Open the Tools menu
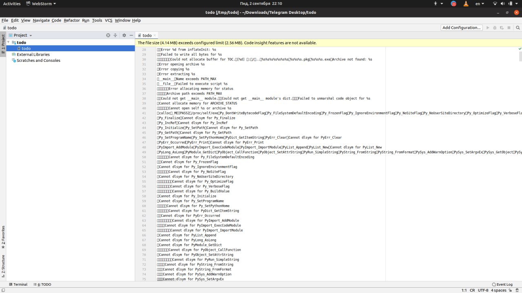 pyautogui.click(x=97, y=20)
